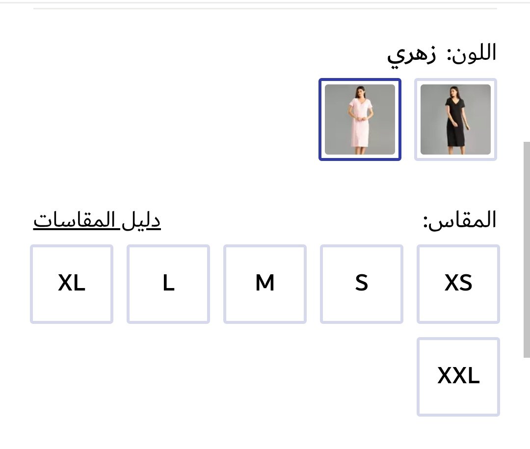Tap the currently selected pink dress thumbnail
Screen dimensions: 530x449
pos(360,119)
